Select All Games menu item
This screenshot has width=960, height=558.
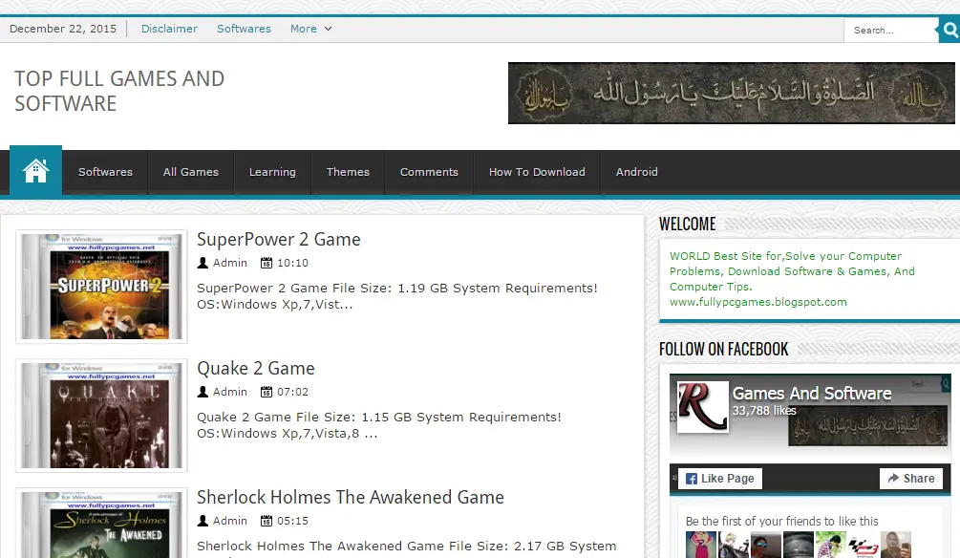191,172
